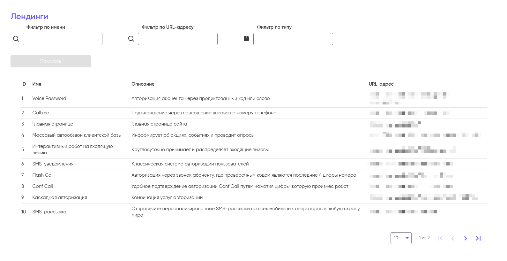Viewport: 507px width, 261px height.
Task: Click the 'Flash Call' row name
Action: coord(43,175)
